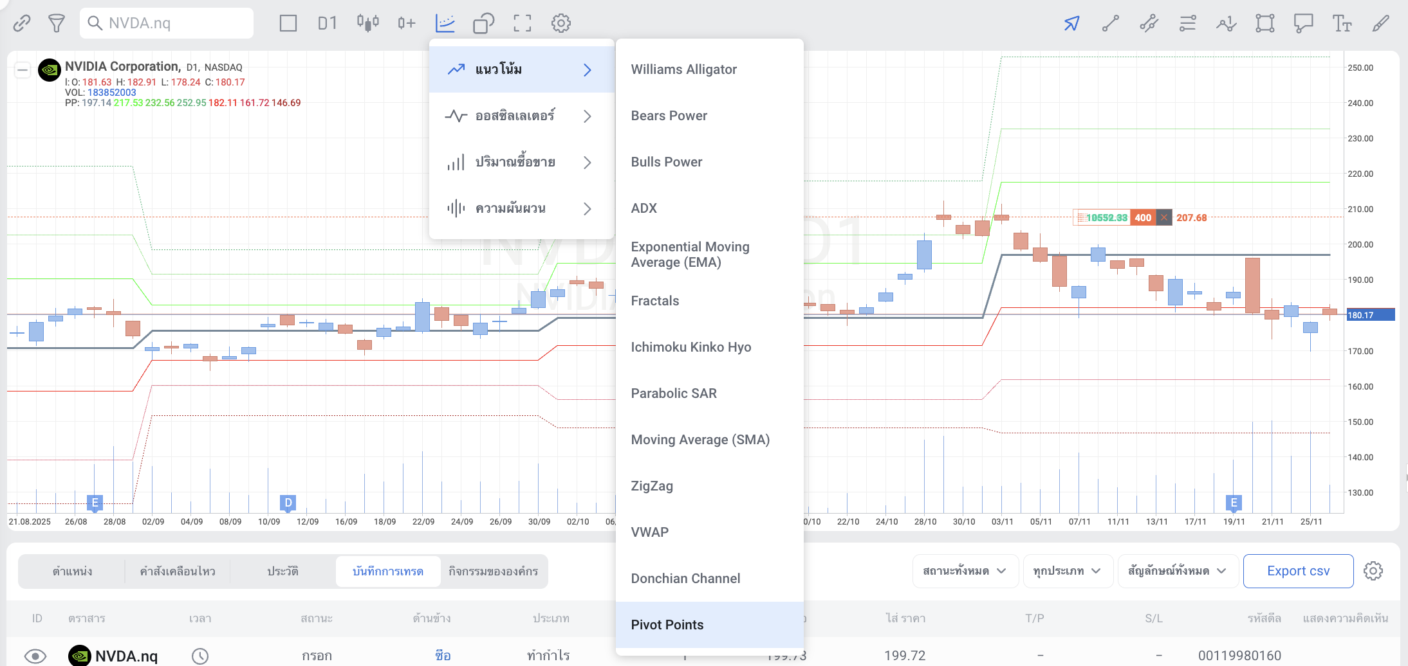Collapse the NVIDIA chart legend minus button
The height and width of the screenshot is (666, 1408).
(x=23, y=69)
